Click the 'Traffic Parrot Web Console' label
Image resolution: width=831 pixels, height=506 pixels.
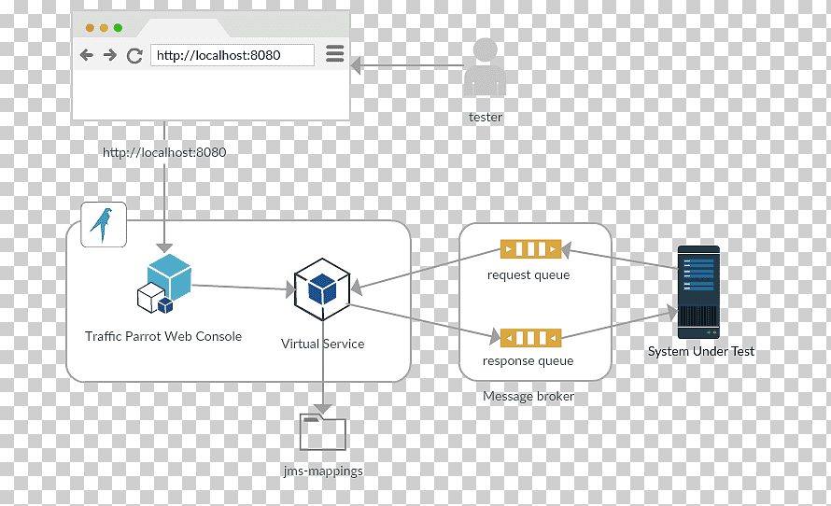pyautogui.click(x=163, y=336)
